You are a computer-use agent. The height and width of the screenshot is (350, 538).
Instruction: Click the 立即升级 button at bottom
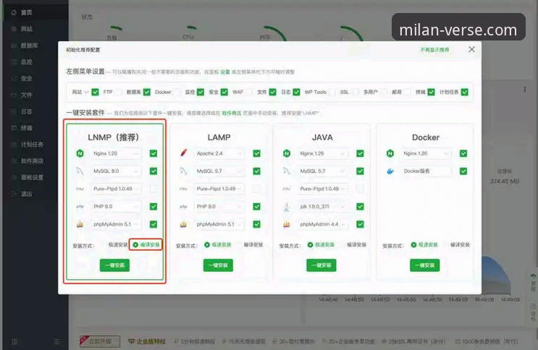click(x=100, y=341)
